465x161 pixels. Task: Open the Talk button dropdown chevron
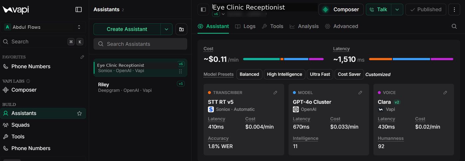(x=397, y=10)
